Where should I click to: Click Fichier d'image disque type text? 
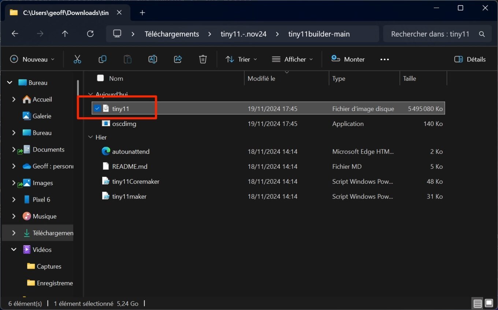click(x=363, y=109)
